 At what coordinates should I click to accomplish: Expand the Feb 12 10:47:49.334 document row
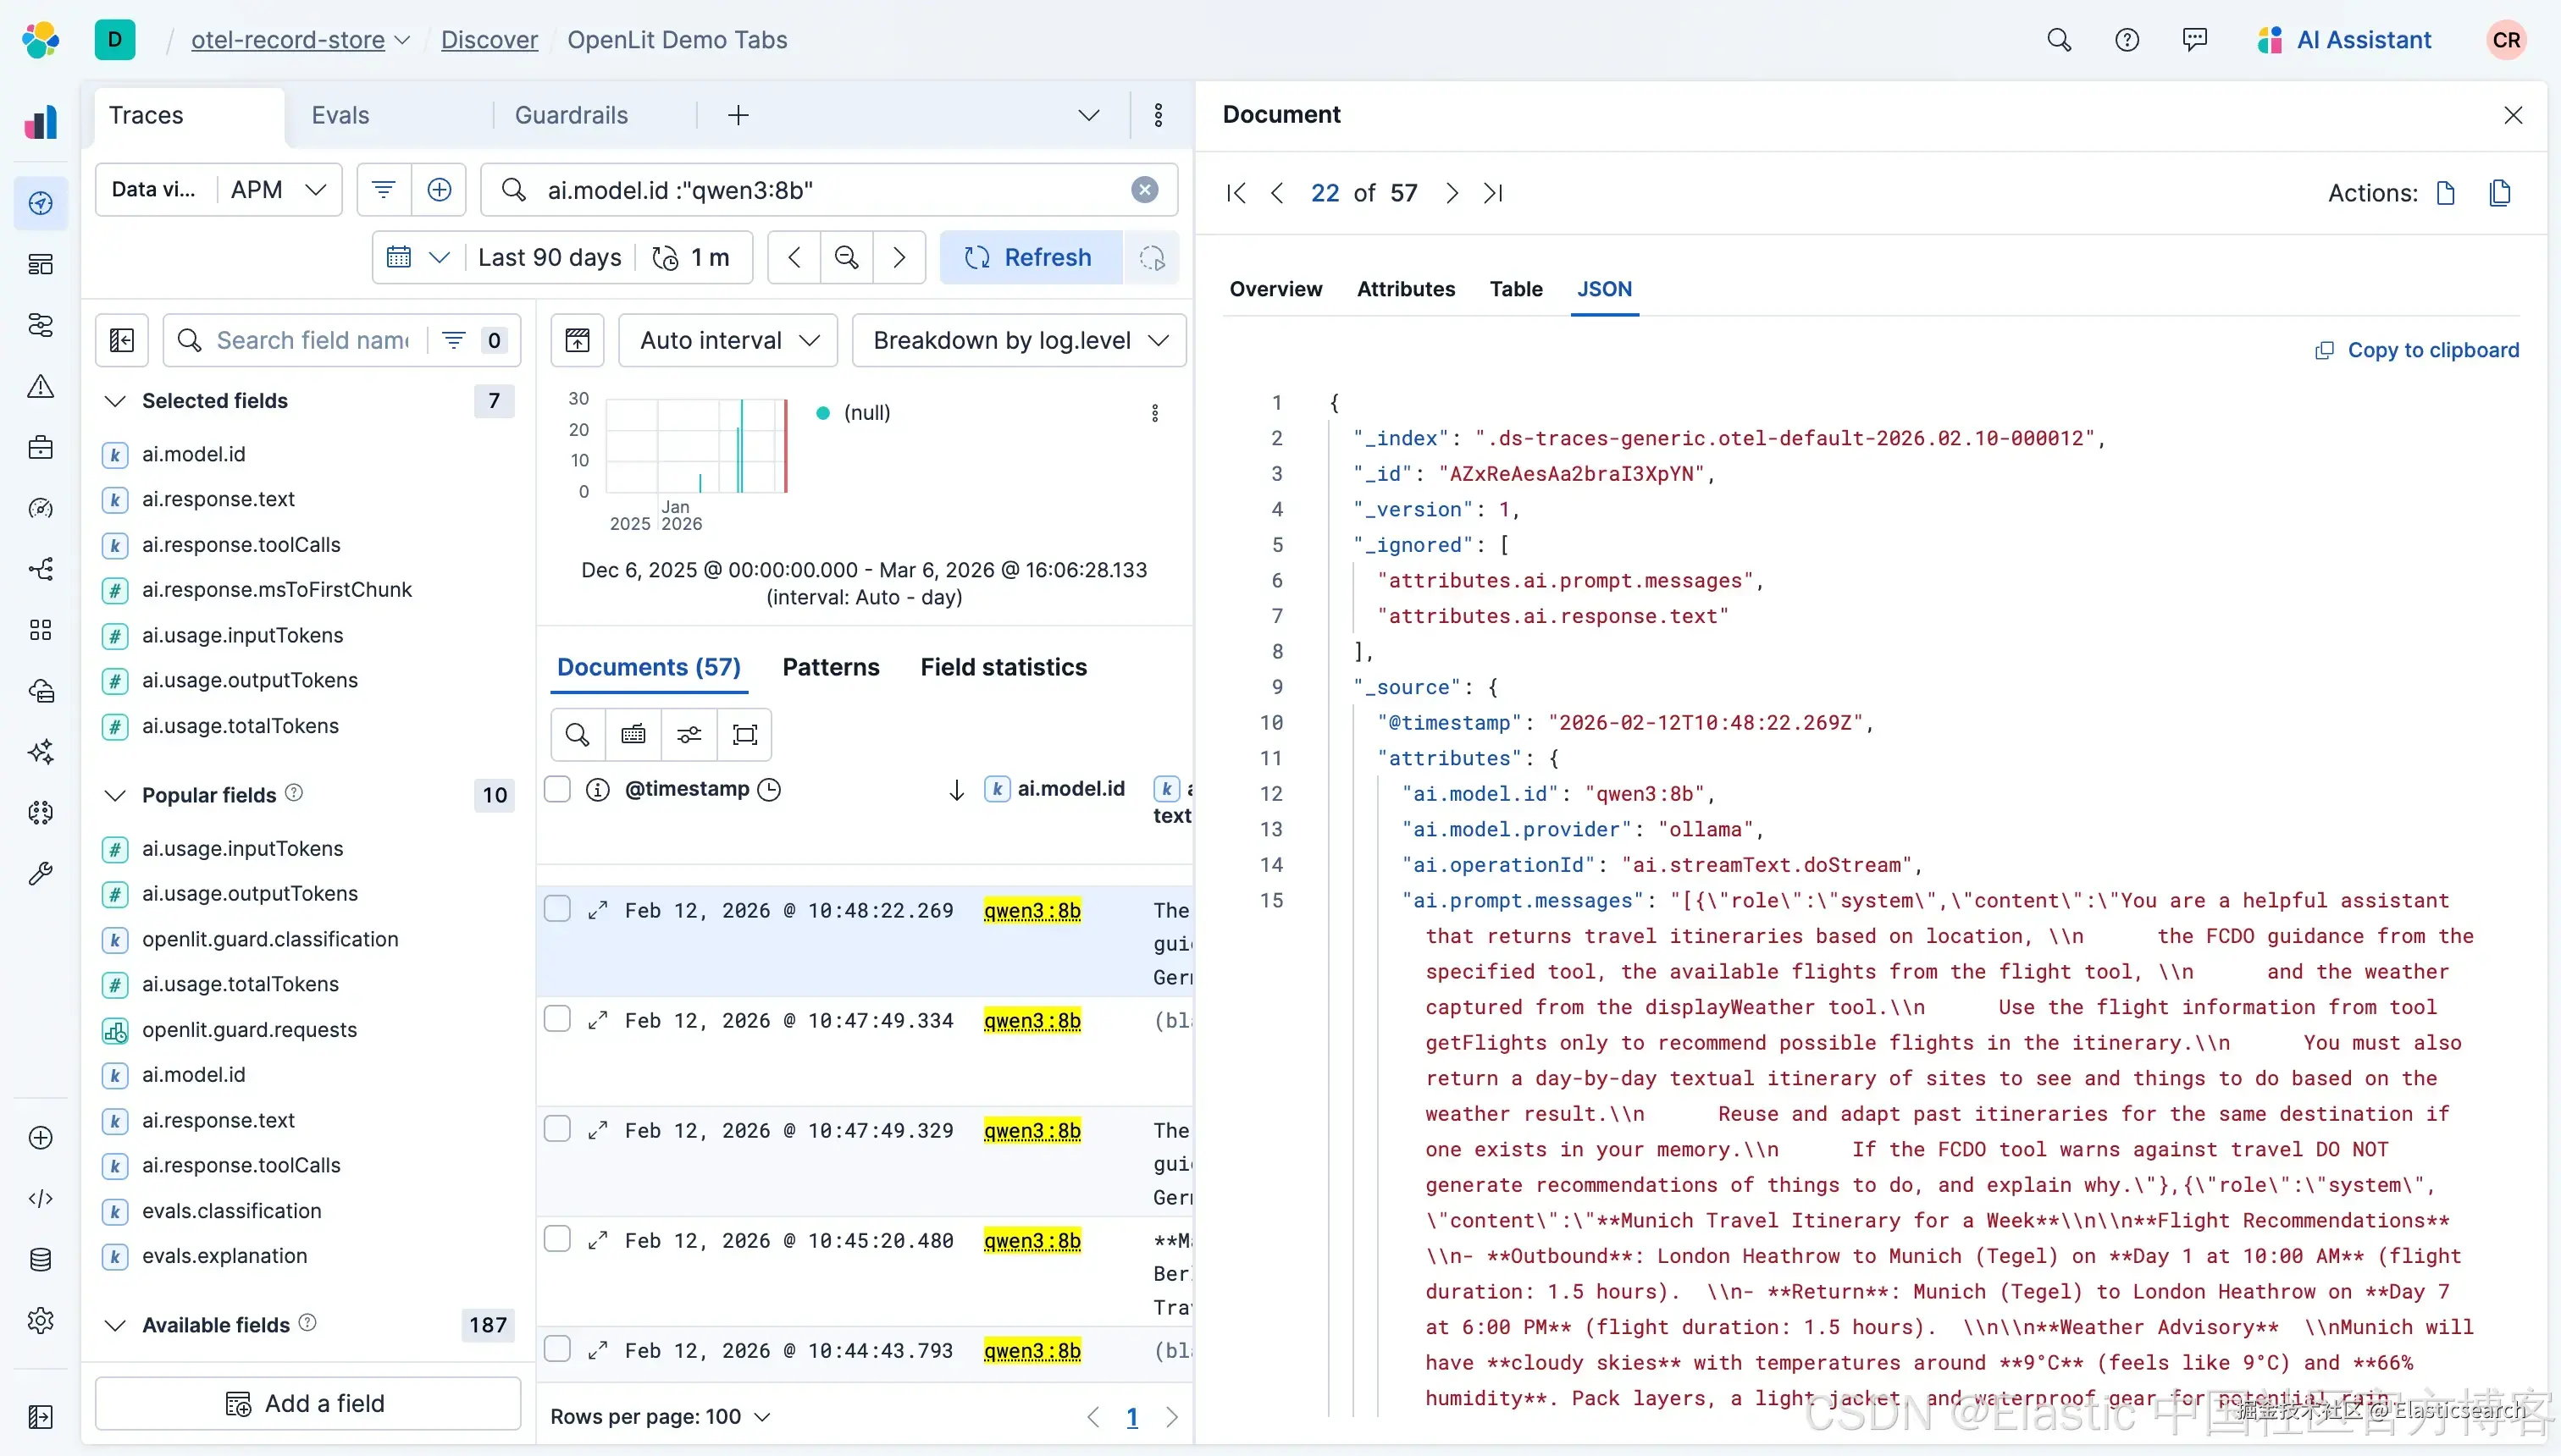[x=597, y=1020]
